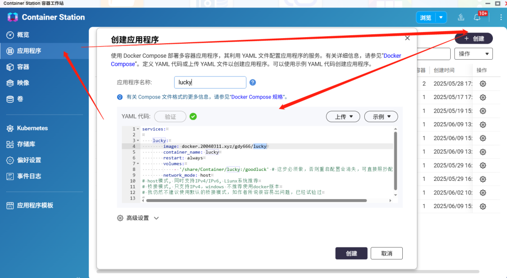Close the 创建应用程序 dialog
The width and height of the screenshot is (507, 278).
coord(407,38)
